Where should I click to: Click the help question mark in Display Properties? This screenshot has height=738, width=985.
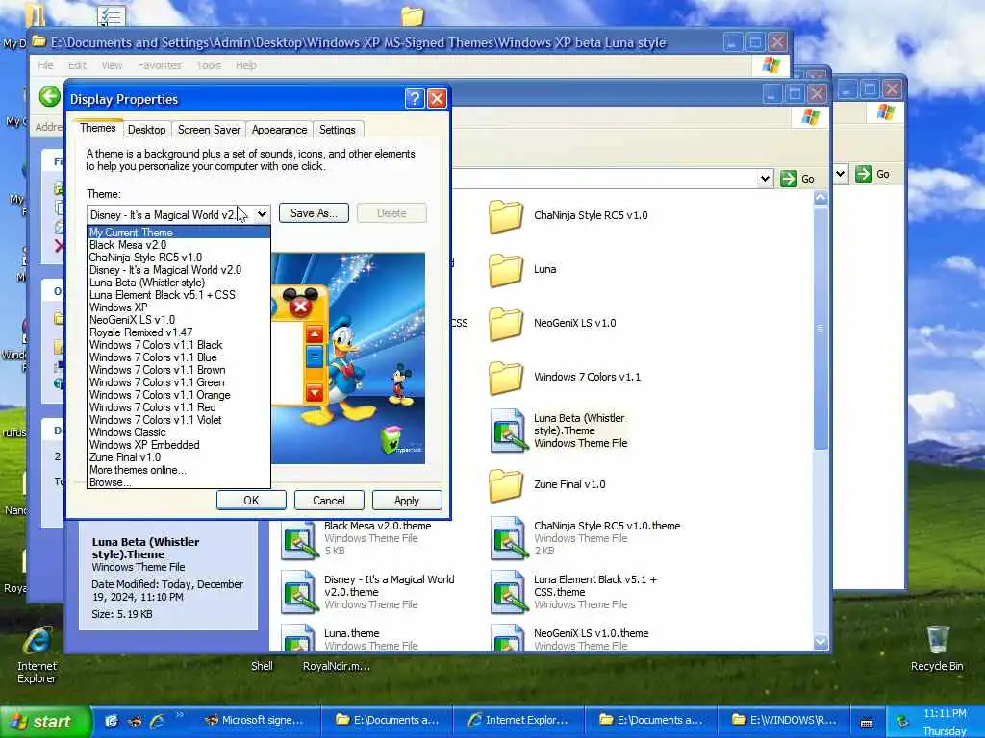(415, 99)
